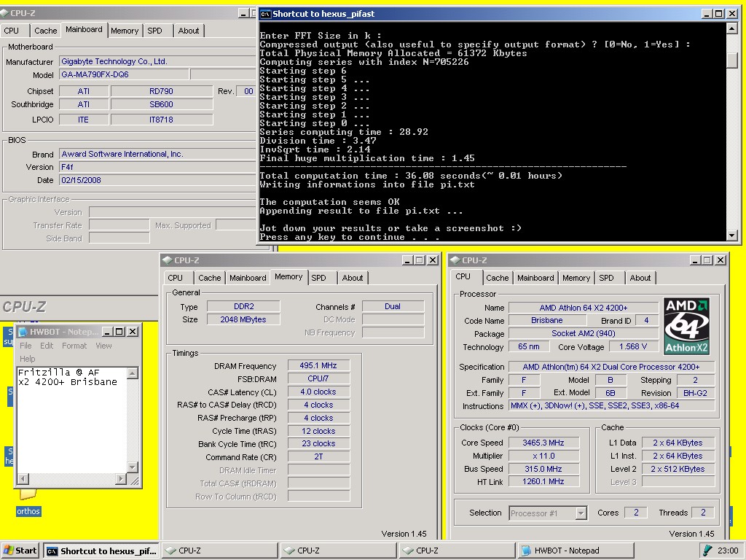Image resolution: width=746 pixels, height=560 pixels.
Task: Switch to Cache tab in Memory CPU-Z window
Action: coord(209,278)
